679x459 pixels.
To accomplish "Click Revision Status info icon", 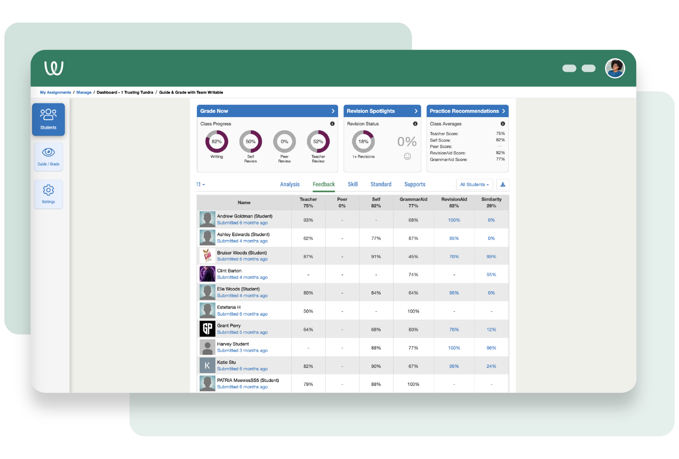I will point(415,124).
